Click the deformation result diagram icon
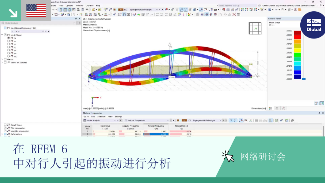Image resolution: width=325 pixels, height=183 pixels. [134, 14]
